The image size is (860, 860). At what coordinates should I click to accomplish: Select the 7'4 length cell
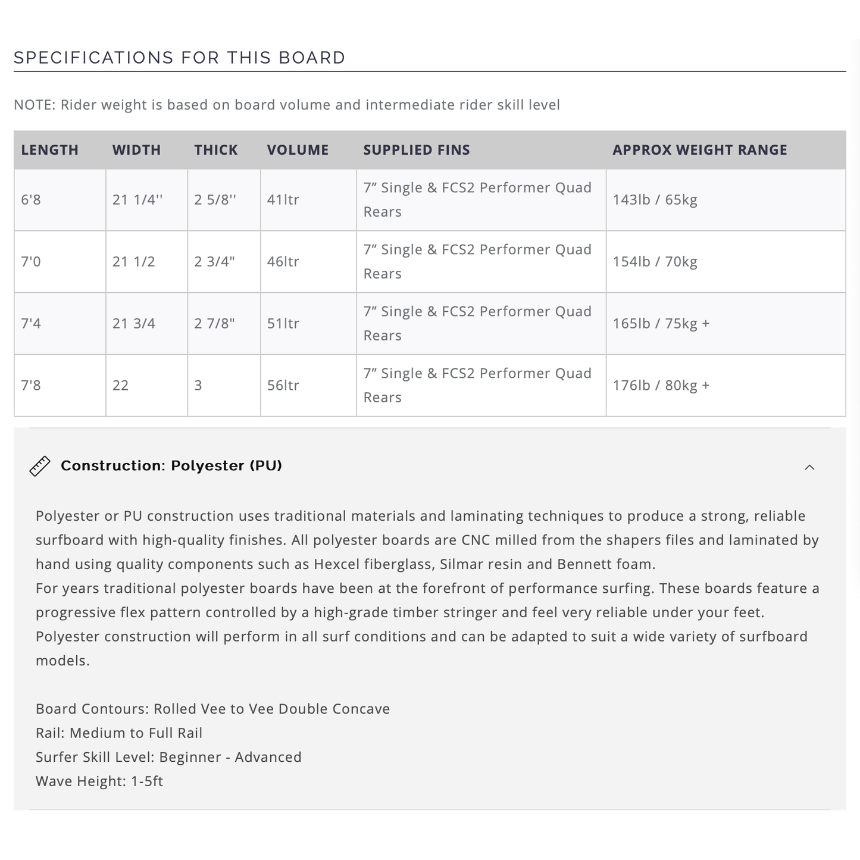[31, 324]
